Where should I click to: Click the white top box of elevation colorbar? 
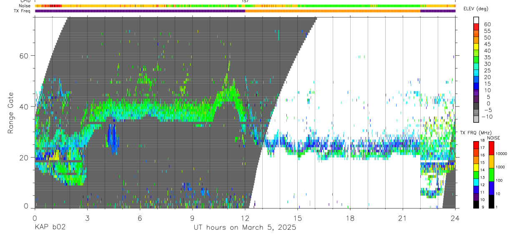click(476, 20)
